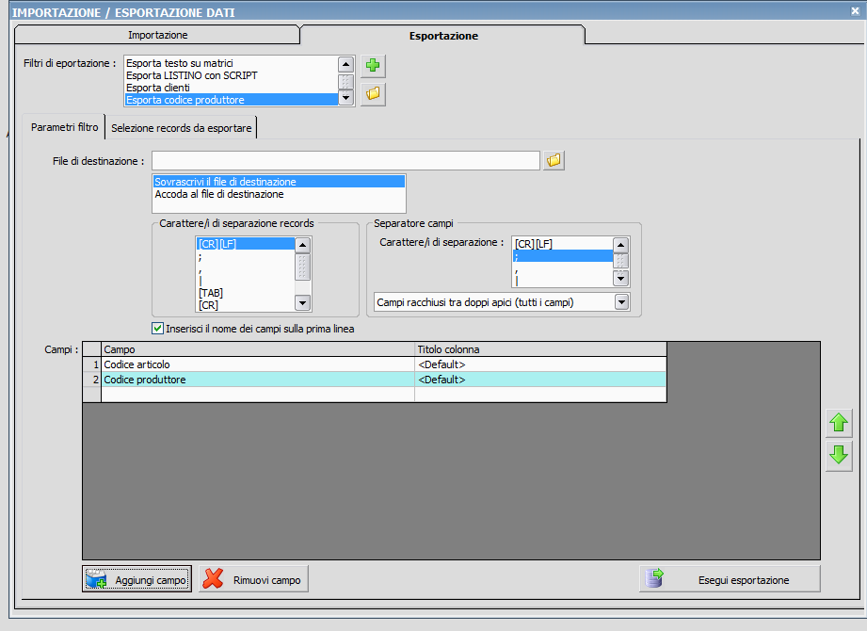Click record separator list scroll down arrow
Viewport: 867px width, 631px height.
(x=302, y=303)
